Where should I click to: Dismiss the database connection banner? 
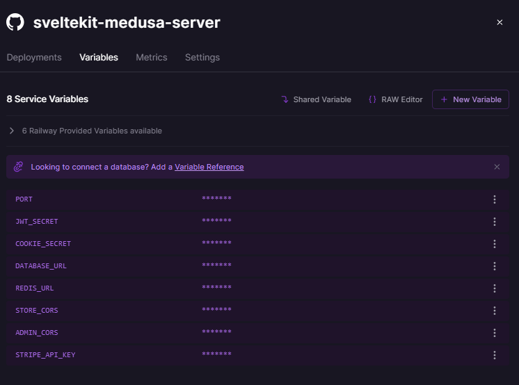coord(497,167)
